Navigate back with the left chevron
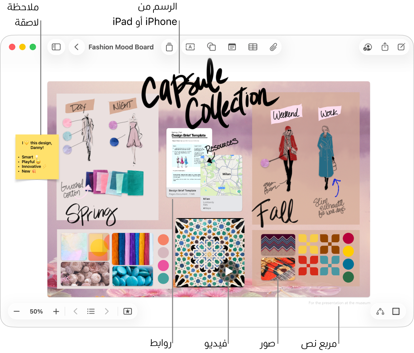This screenshot has width=414, height=353. [76, 47]
